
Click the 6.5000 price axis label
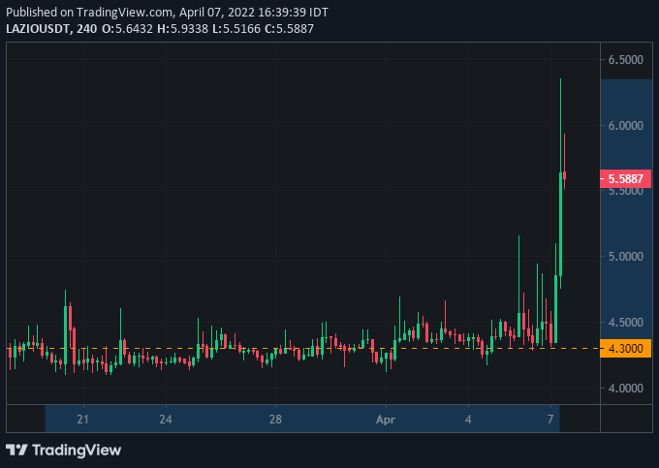click(626, 60)
